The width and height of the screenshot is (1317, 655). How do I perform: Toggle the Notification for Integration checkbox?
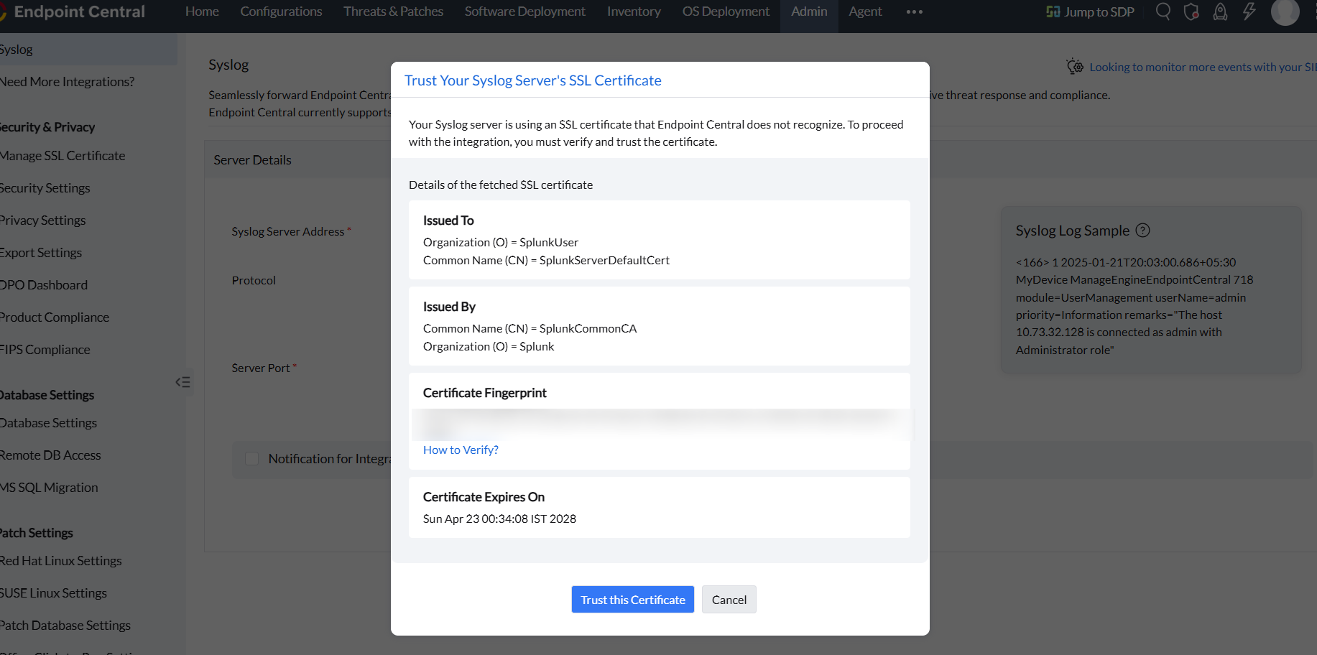[x=252, y=458]
